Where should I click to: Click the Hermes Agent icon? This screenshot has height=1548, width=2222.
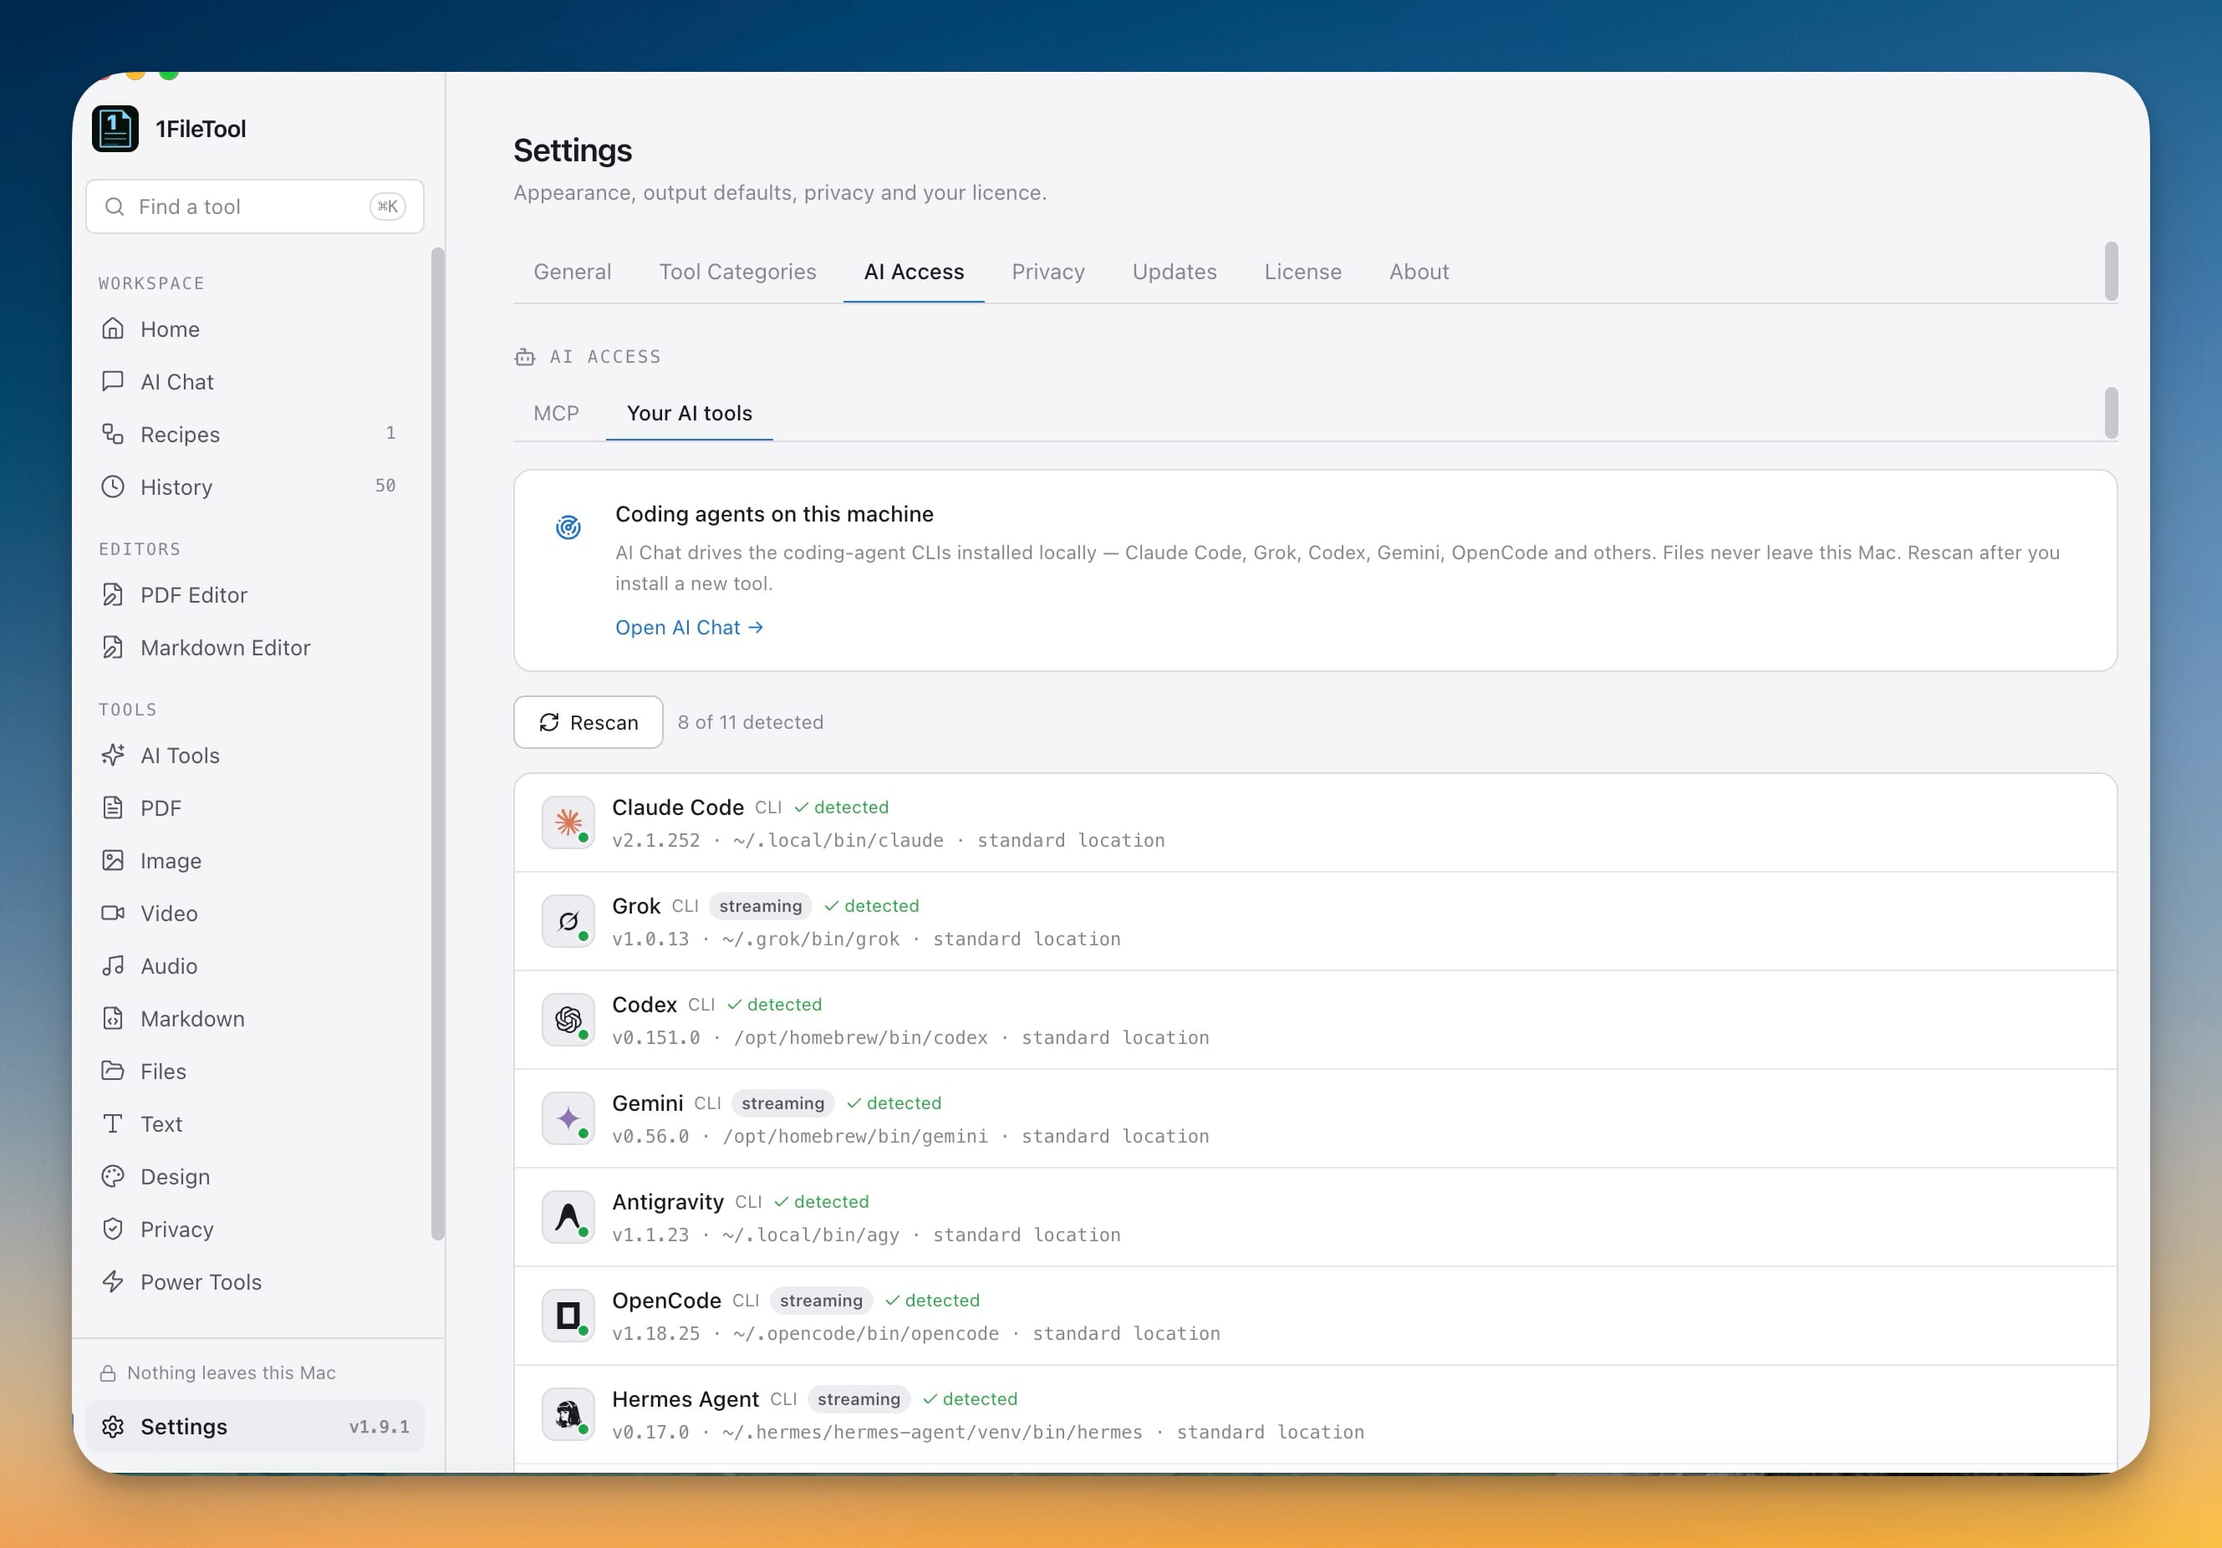[x=568, y=1414]
